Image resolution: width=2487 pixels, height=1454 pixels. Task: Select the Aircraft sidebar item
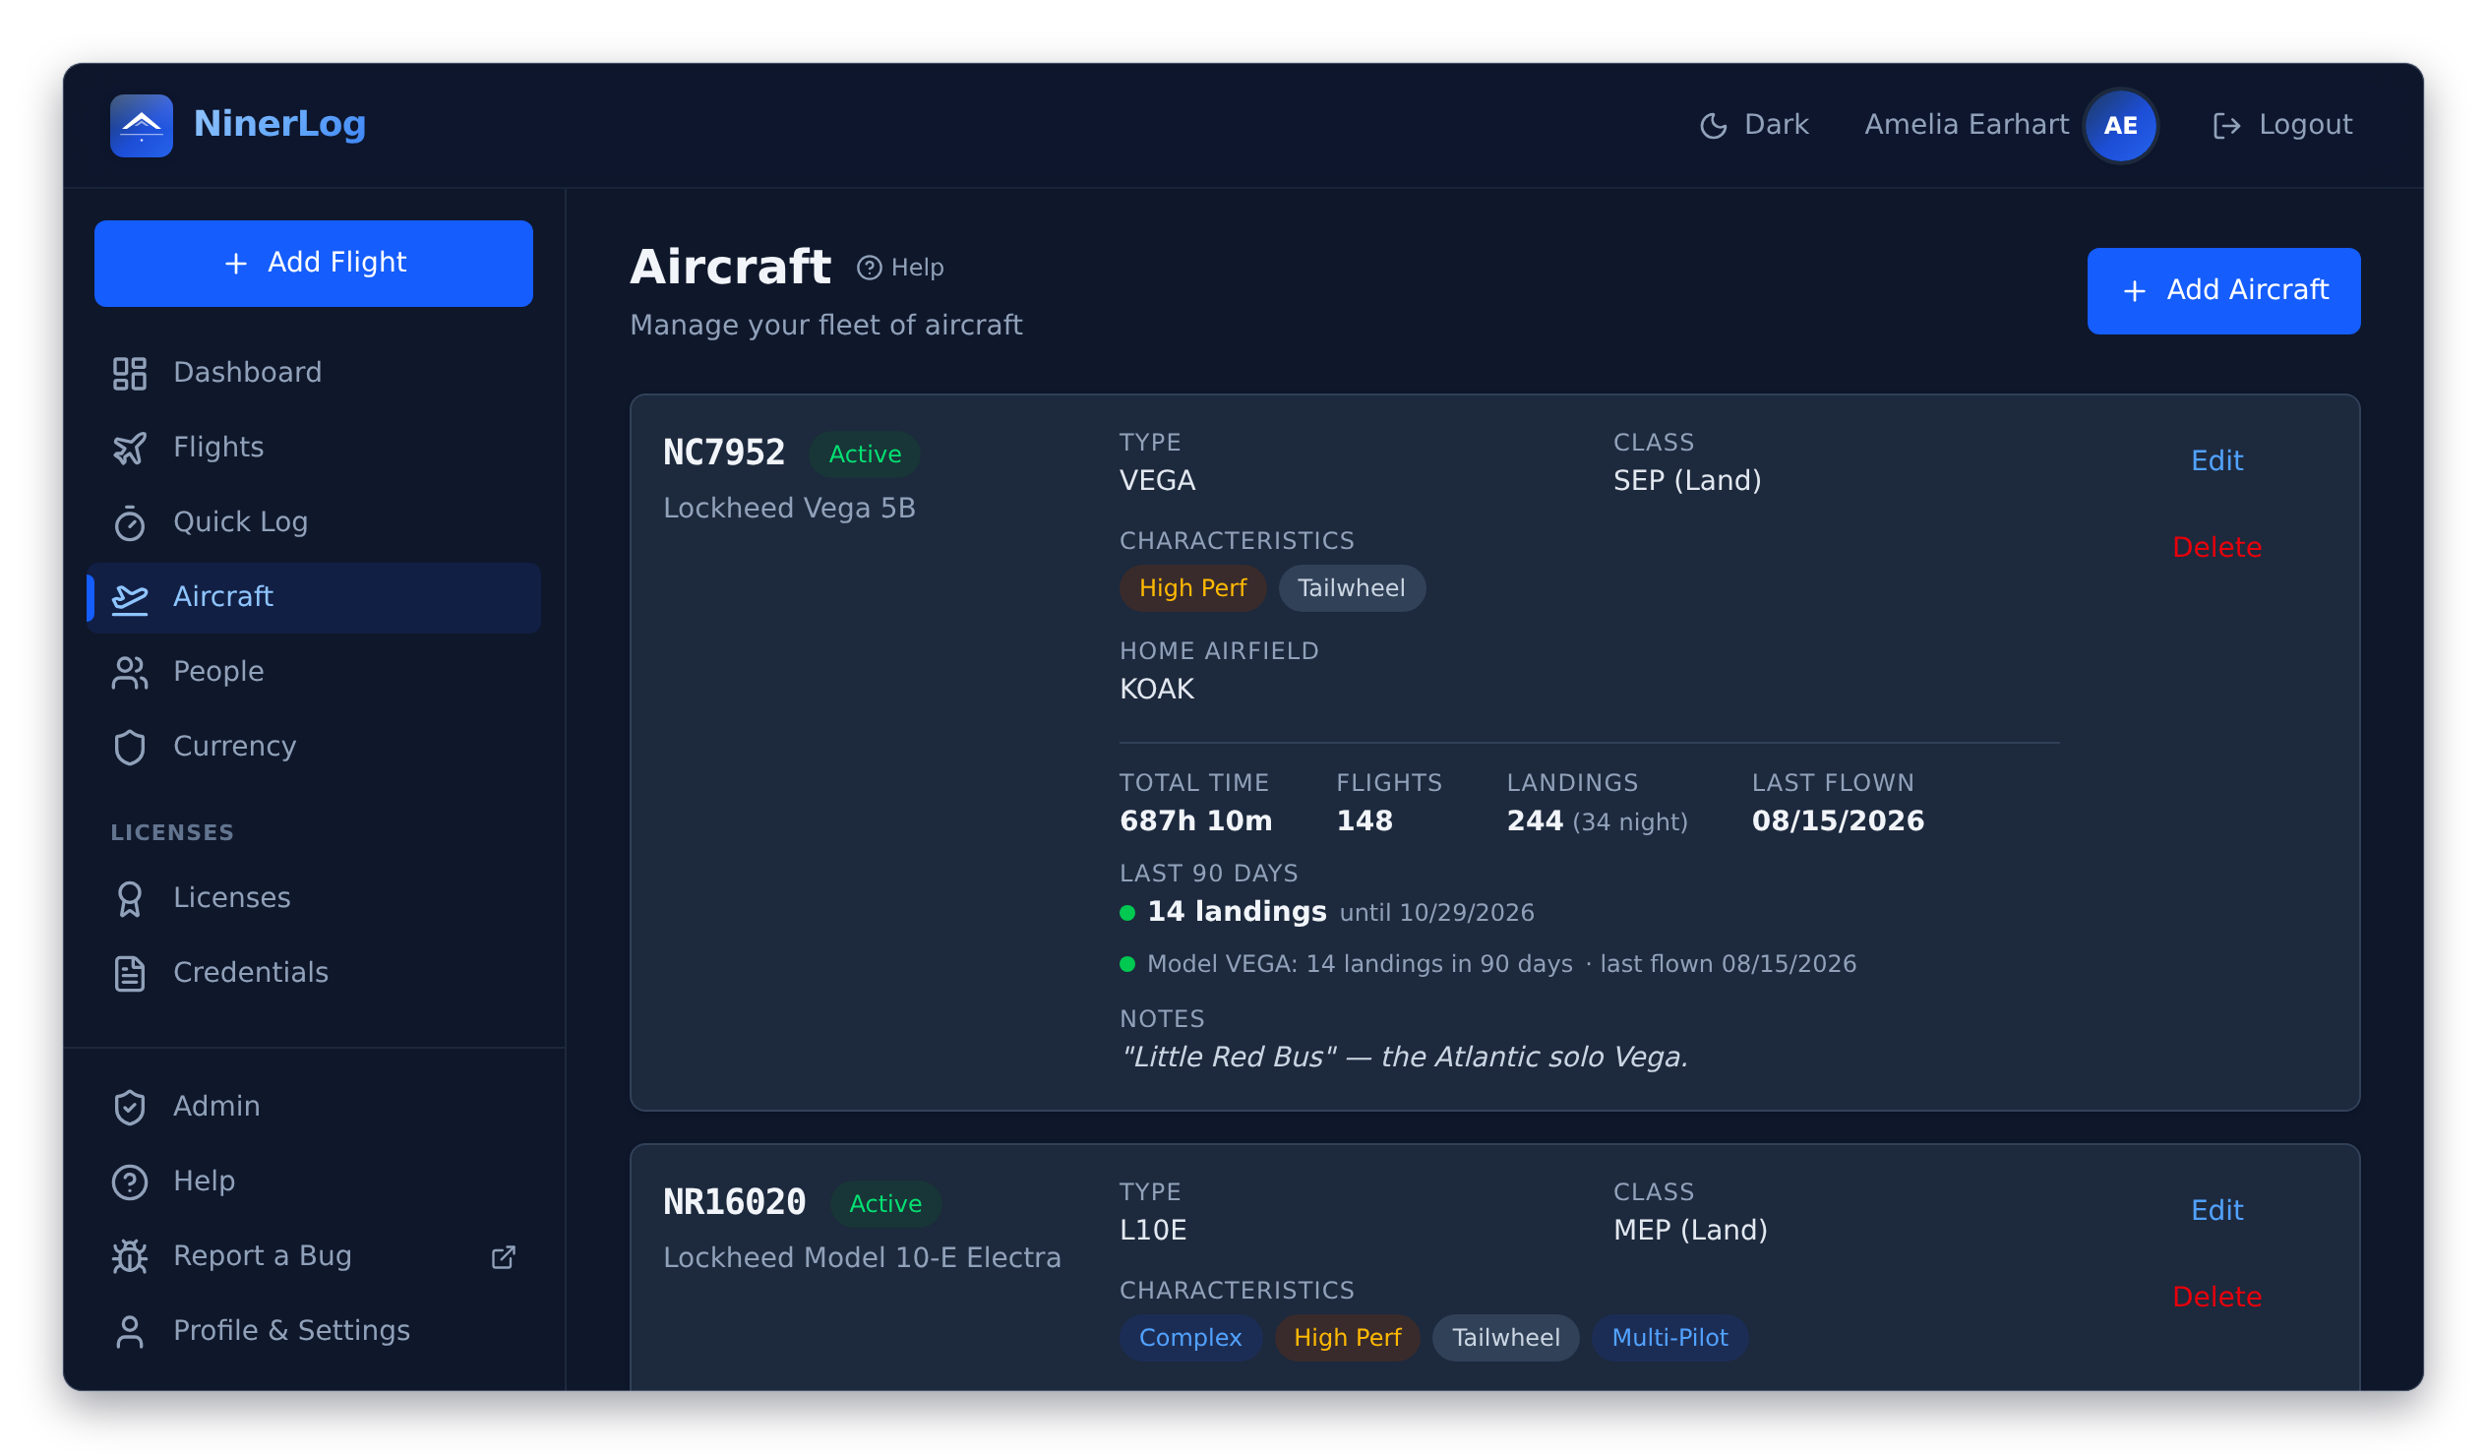(x=314, y=597)
